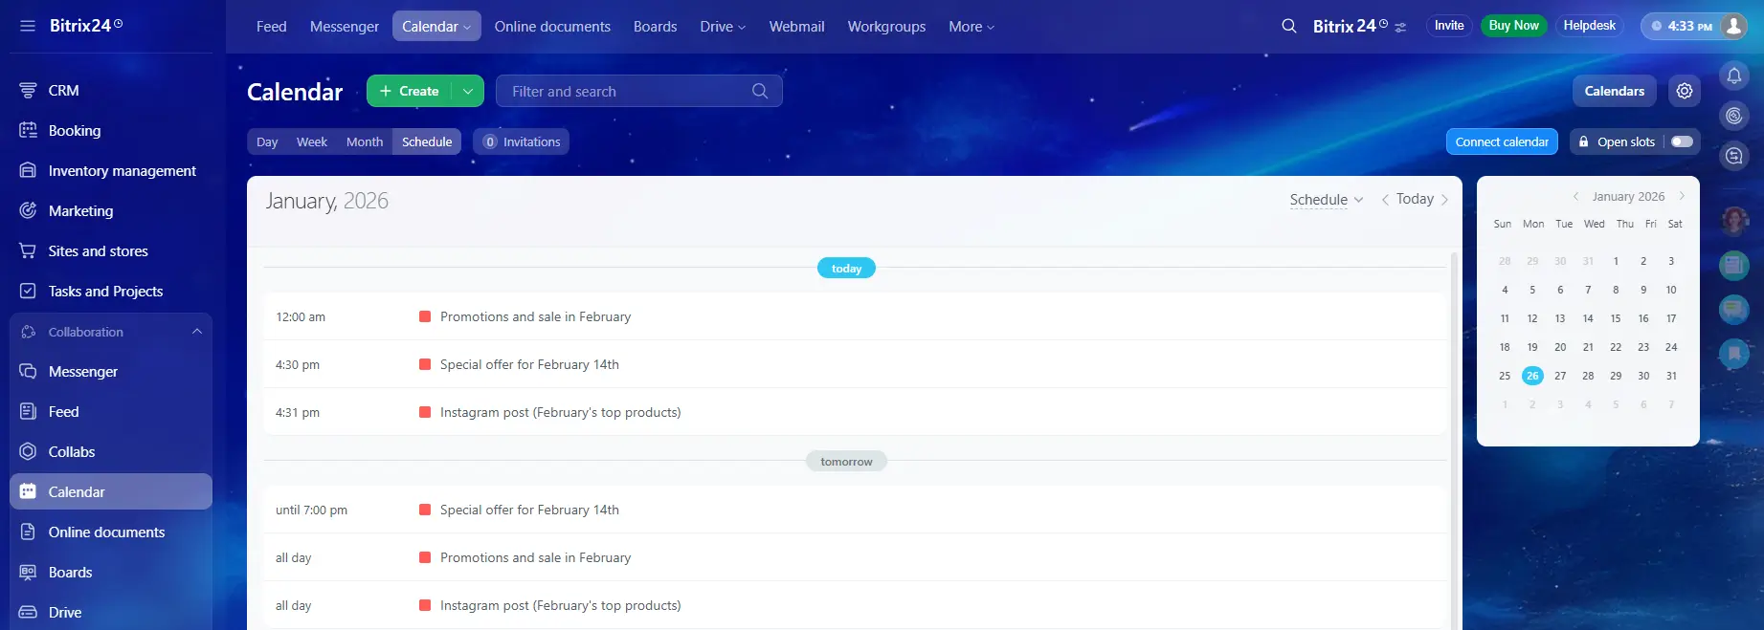The height and width of the screenshot is (630, 1764).
Task: Open Workgroups in top menu
Action: pos(886,26)
